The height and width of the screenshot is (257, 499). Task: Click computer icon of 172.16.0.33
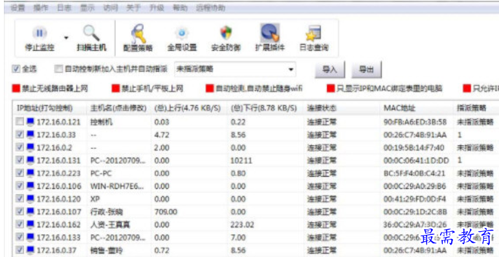point(30,135)
